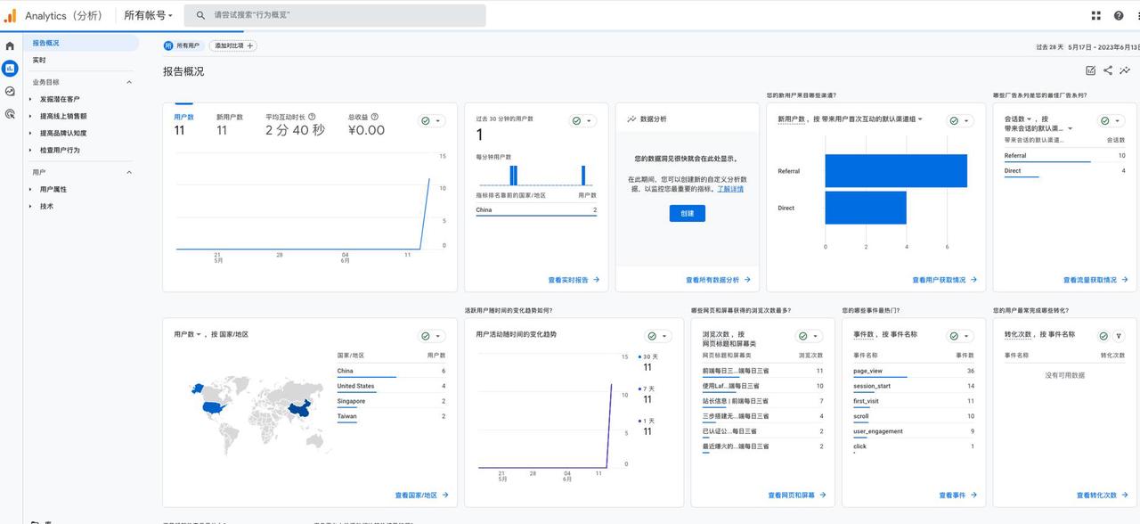Click the Referral bar in the channel chart

click(x=896, y=170)
